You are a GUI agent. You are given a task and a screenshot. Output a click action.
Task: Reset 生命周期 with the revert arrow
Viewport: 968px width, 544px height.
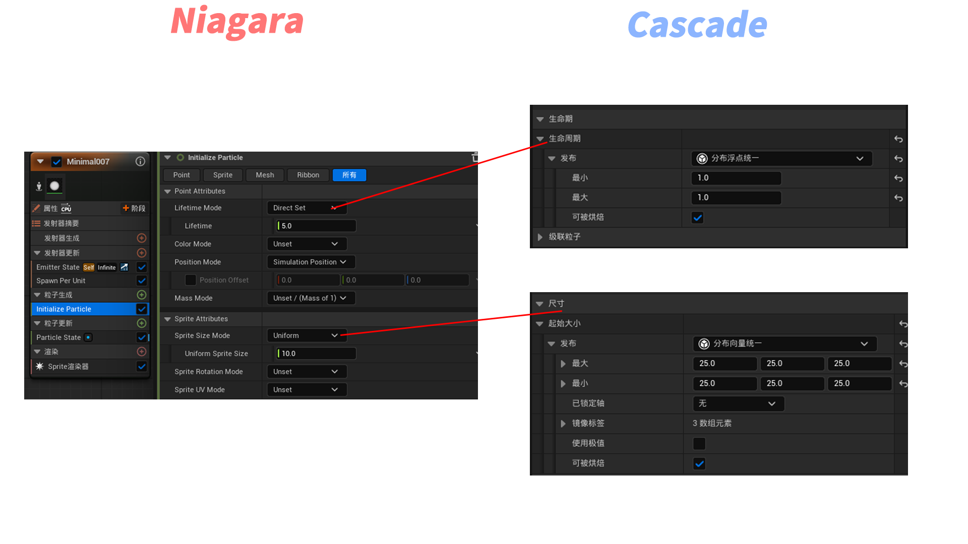(x=898, y=139)
